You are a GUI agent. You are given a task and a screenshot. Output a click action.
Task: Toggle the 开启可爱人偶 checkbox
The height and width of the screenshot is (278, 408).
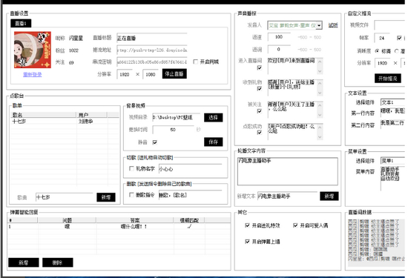[x=295, y=225]
